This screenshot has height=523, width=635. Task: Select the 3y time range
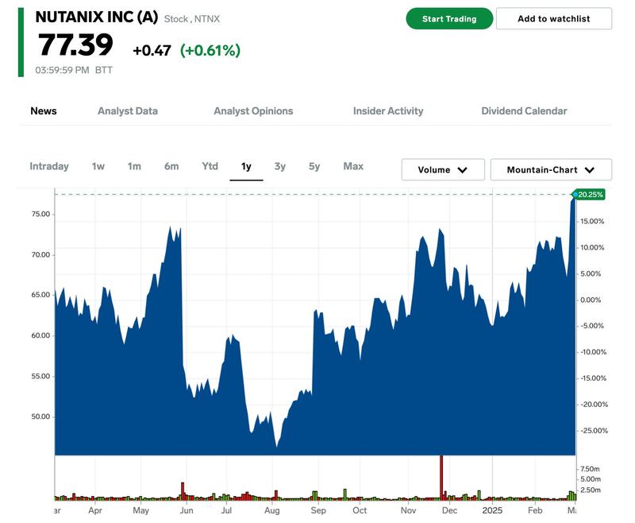pos(279,166)
